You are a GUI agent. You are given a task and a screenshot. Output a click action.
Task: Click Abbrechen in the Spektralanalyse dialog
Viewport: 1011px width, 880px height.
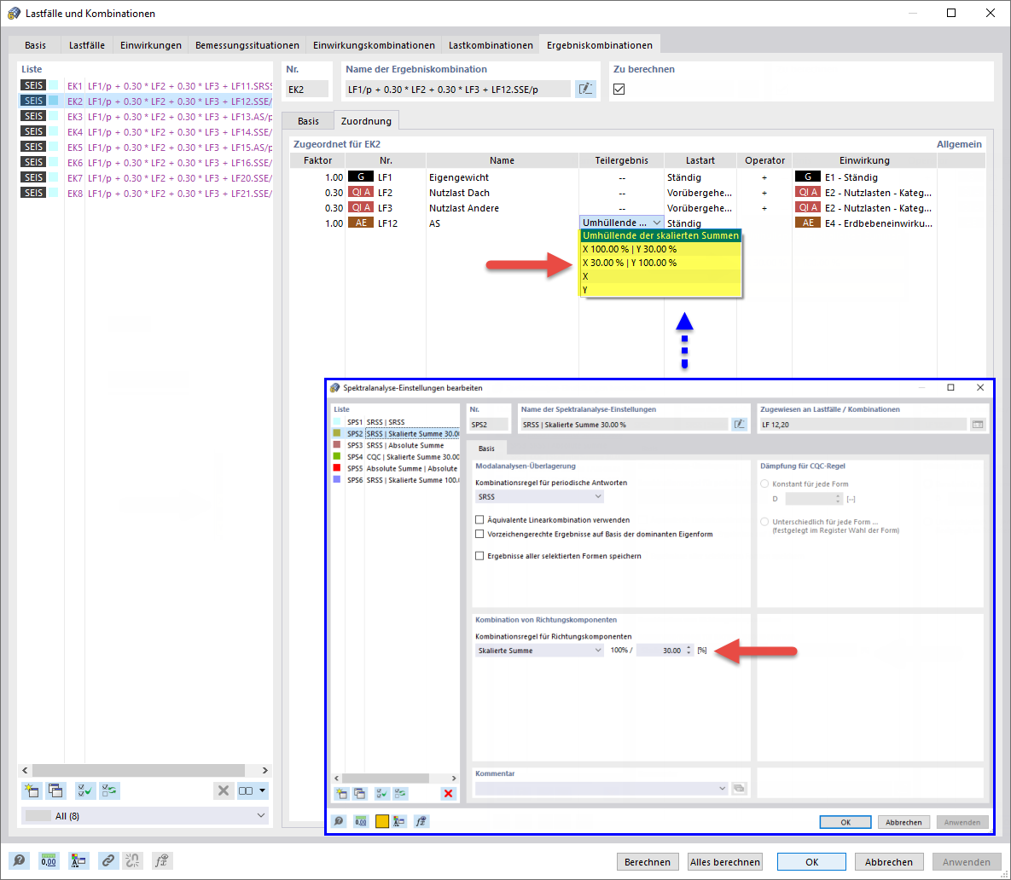pyautogui.click(x=904, y=822)
